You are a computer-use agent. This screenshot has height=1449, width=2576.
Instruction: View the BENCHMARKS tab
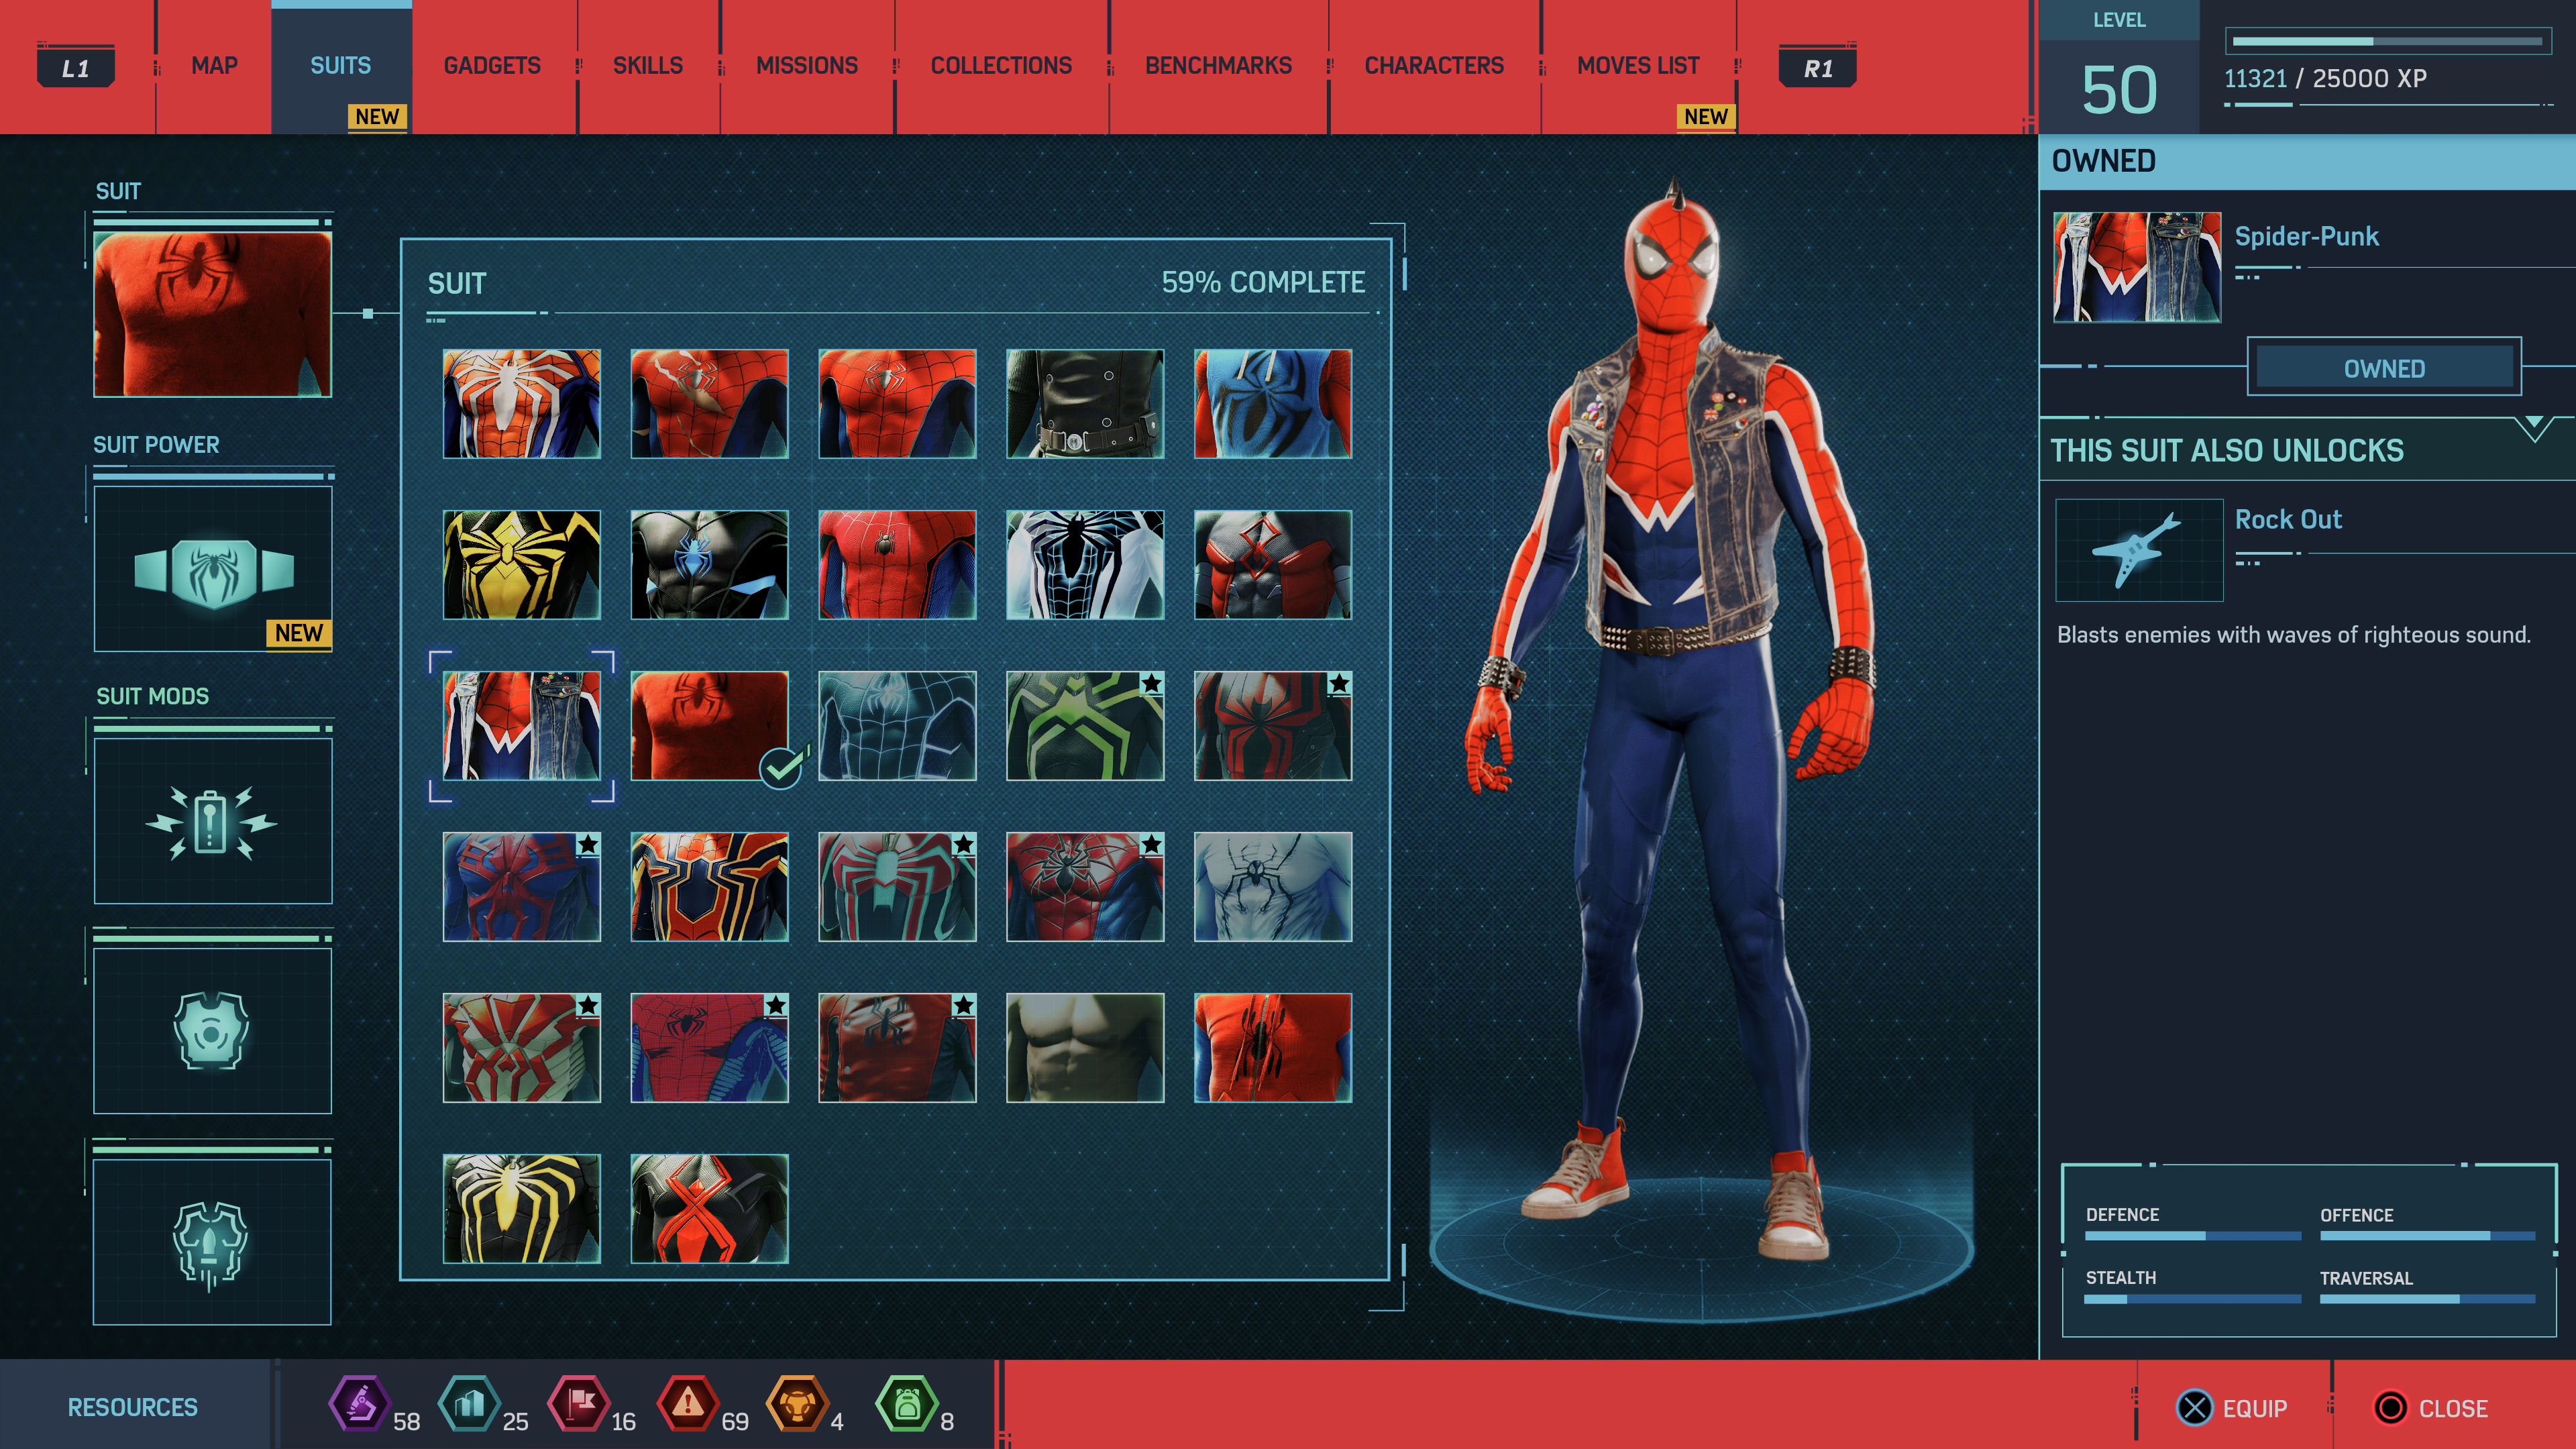point(1218,66)
